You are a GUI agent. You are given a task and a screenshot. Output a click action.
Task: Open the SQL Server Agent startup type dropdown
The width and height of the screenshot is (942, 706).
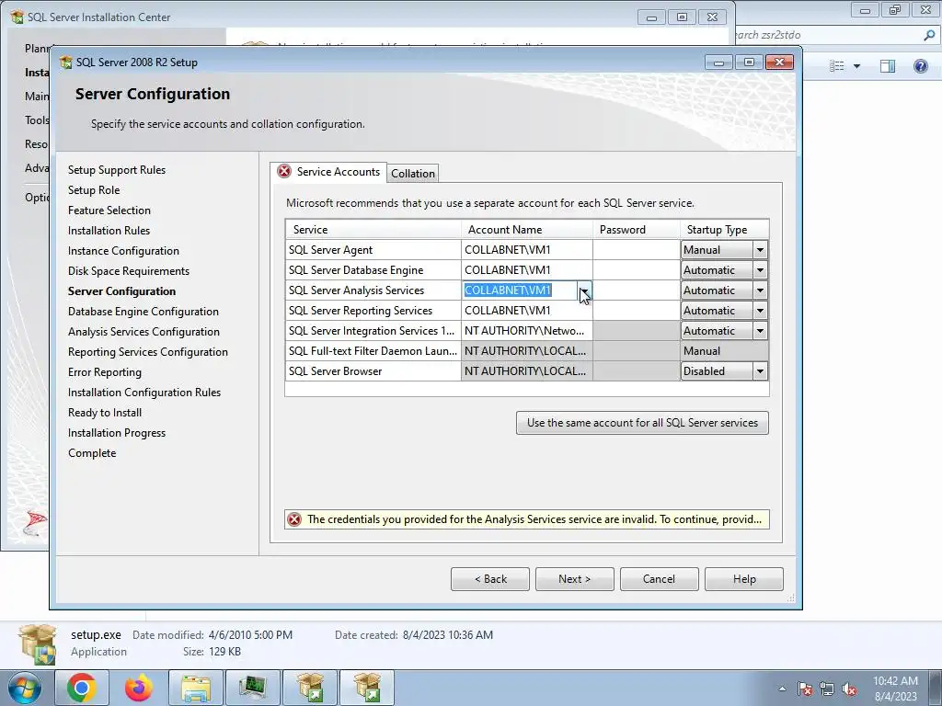pyautogui.click(x=760, y=250)
